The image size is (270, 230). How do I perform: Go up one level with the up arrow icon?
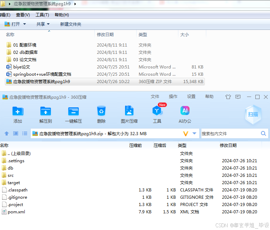pos(7,133)
